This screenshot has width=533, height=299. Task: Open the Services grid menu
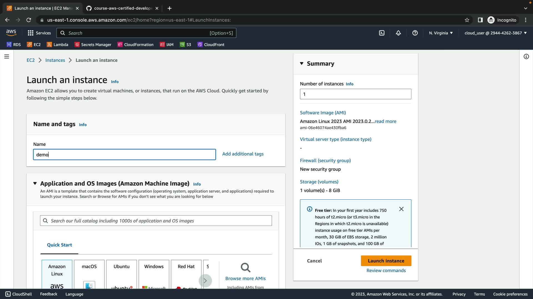click(x=39, y=33)
